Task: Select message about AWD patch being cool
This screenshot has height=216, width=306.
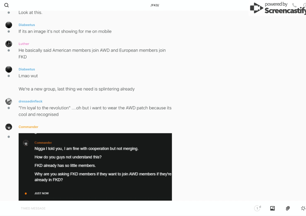Action: 95,111
